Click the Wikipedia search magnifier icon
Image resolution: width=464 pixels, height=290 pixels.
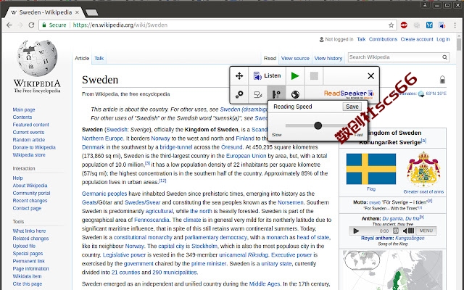pos(444,57)
